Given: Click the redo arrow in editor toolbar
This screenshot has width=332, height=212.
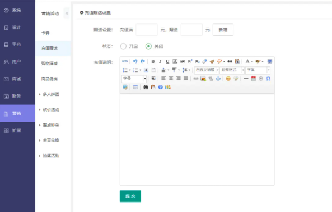Looking at the screenshot, I should coord(143,61).
